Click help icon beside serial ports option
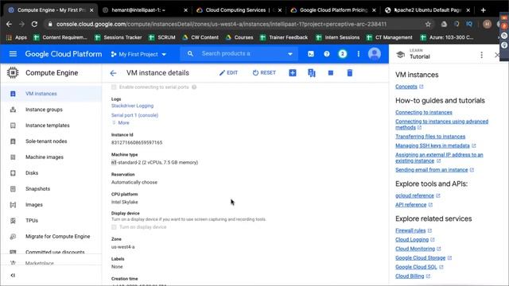Screen dimensions: 509x286 pyautogui.click(x=194, y=87)
